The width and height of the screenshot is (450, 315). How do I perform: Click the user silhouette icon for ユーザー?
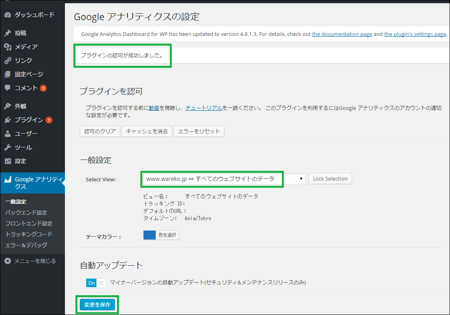[8, 134]
